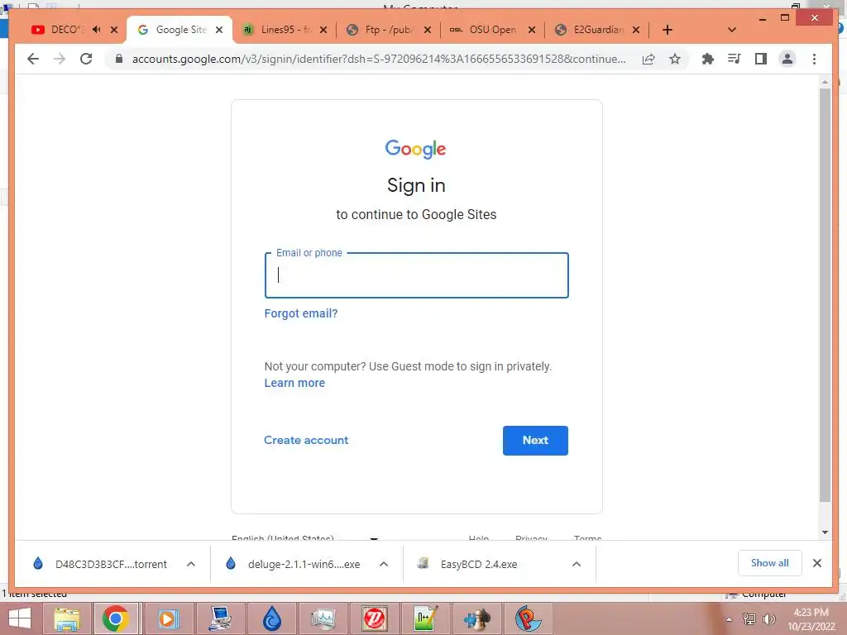
Task: Show hidden system tray icons
Action: (729, 619)
